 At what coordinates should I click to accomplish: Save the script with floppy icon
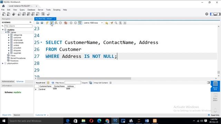tap(42, 23)
